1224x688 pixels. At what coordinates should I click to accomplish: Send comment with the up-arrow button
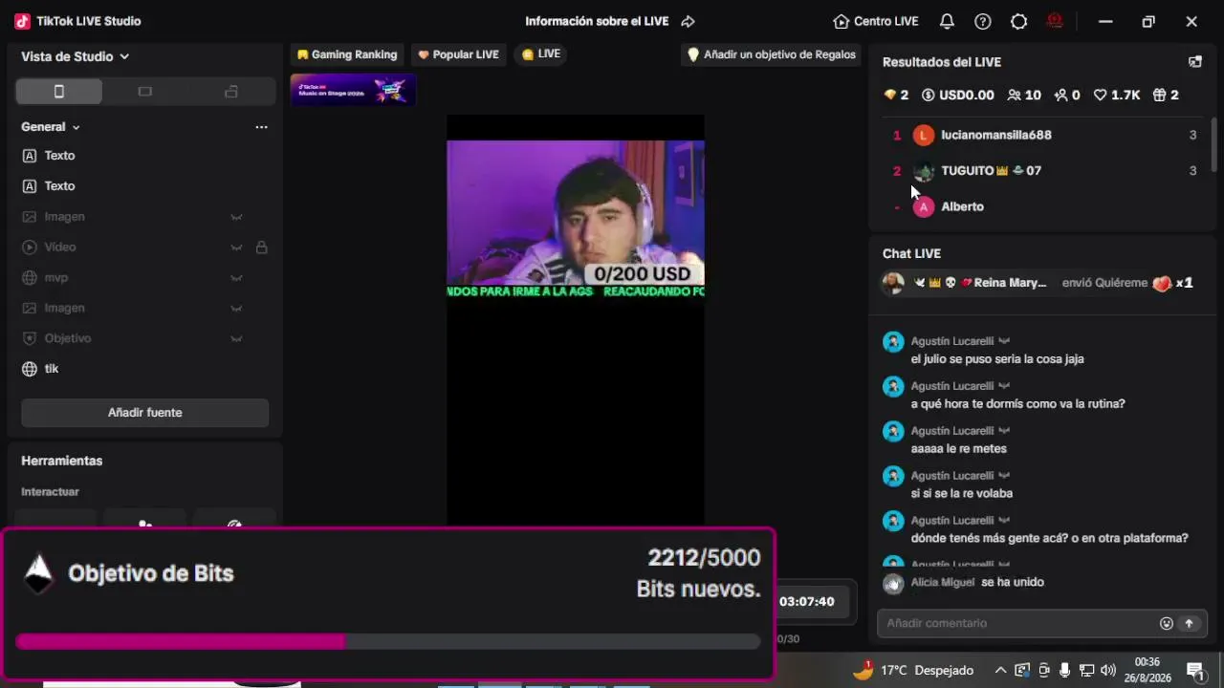pyautogui.click(x=1190, y=623)
